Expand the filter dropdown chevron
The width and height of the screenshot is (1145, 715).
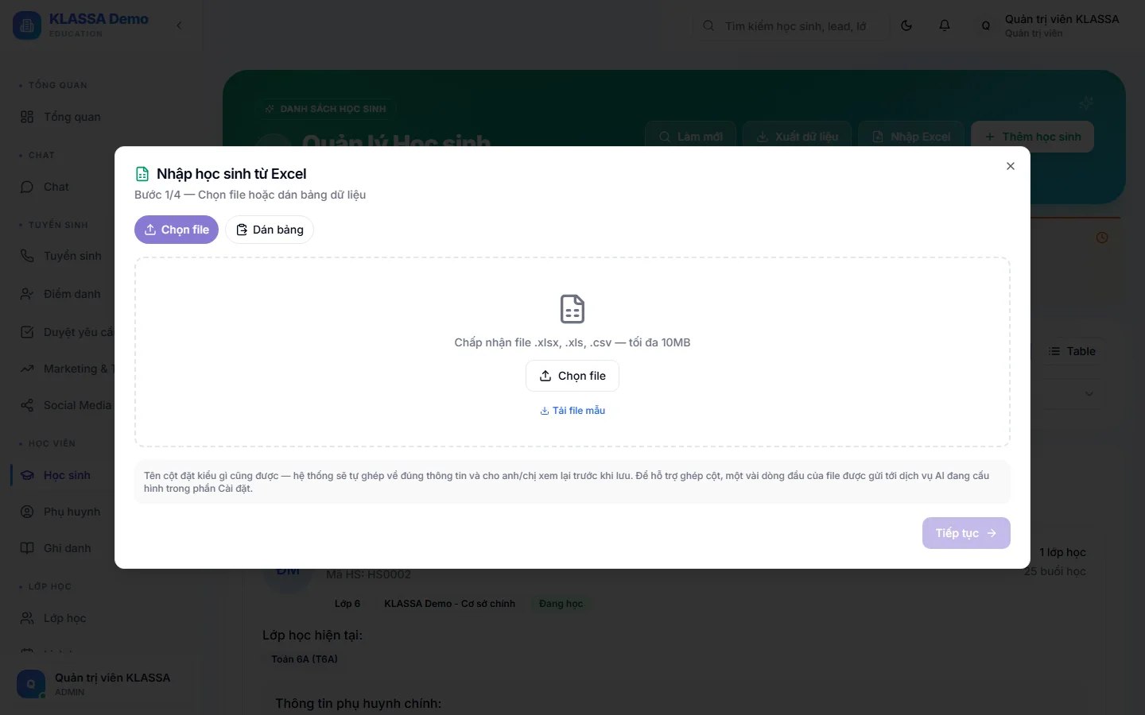pyautogui.click(x=1089, y=394)
